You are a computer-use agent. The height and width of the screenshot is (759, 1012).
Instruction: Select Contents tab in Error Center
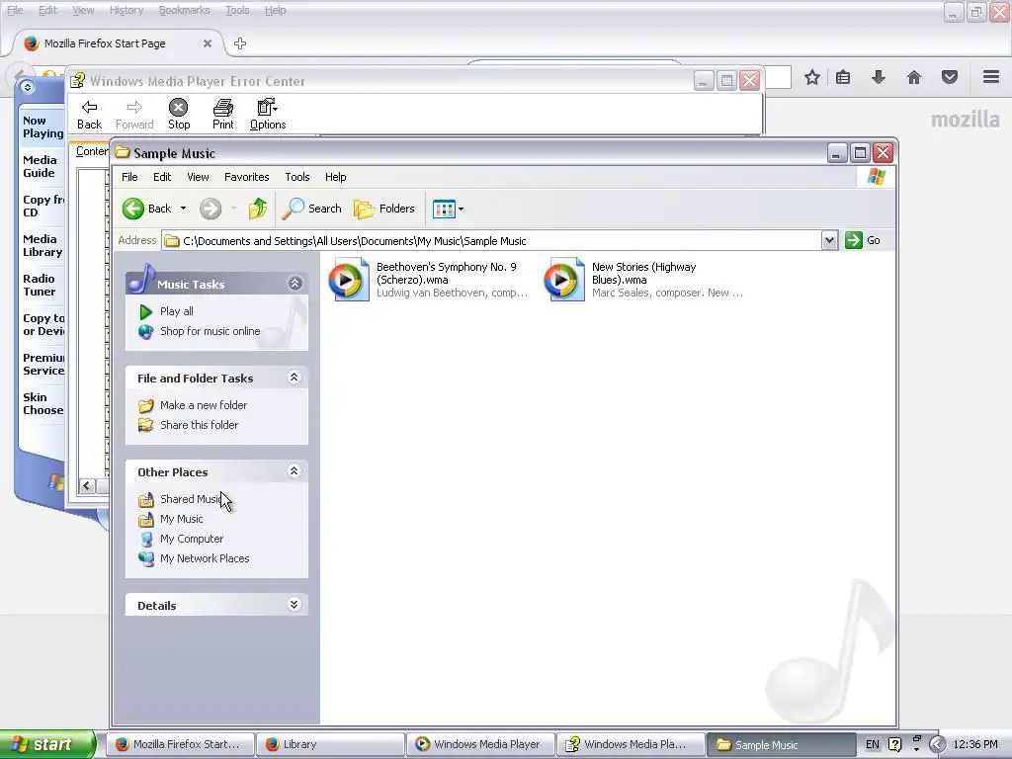click(92, 151)
